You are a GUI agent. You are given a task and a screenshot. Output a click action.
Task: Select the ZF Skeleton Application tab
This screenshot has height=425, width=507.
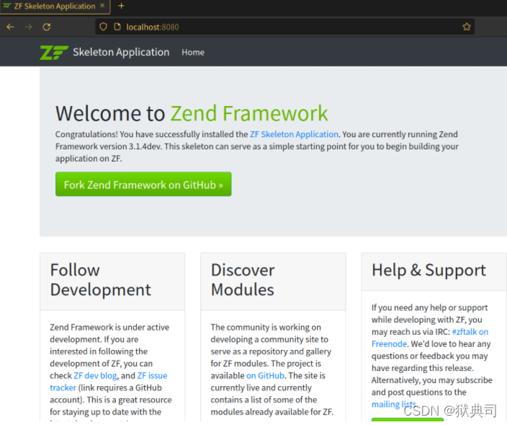pos(55,6)
